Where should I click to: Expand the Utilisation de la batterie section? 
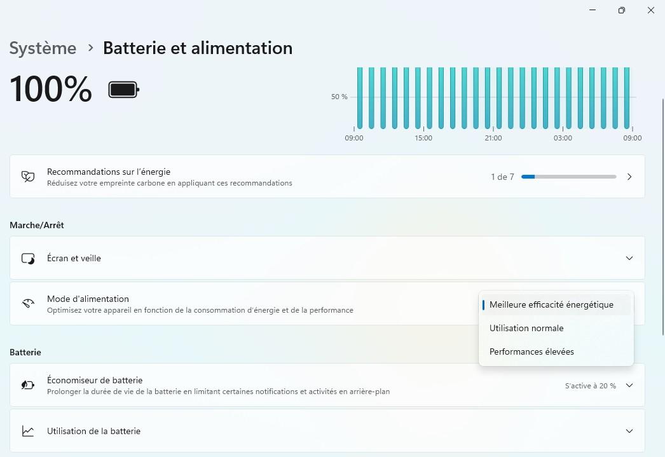coord(629,431)
